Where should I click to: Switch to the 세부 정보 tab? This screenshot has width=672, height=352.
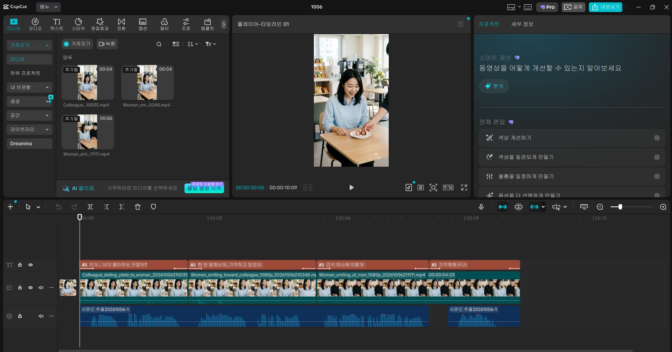pos(522,24)
